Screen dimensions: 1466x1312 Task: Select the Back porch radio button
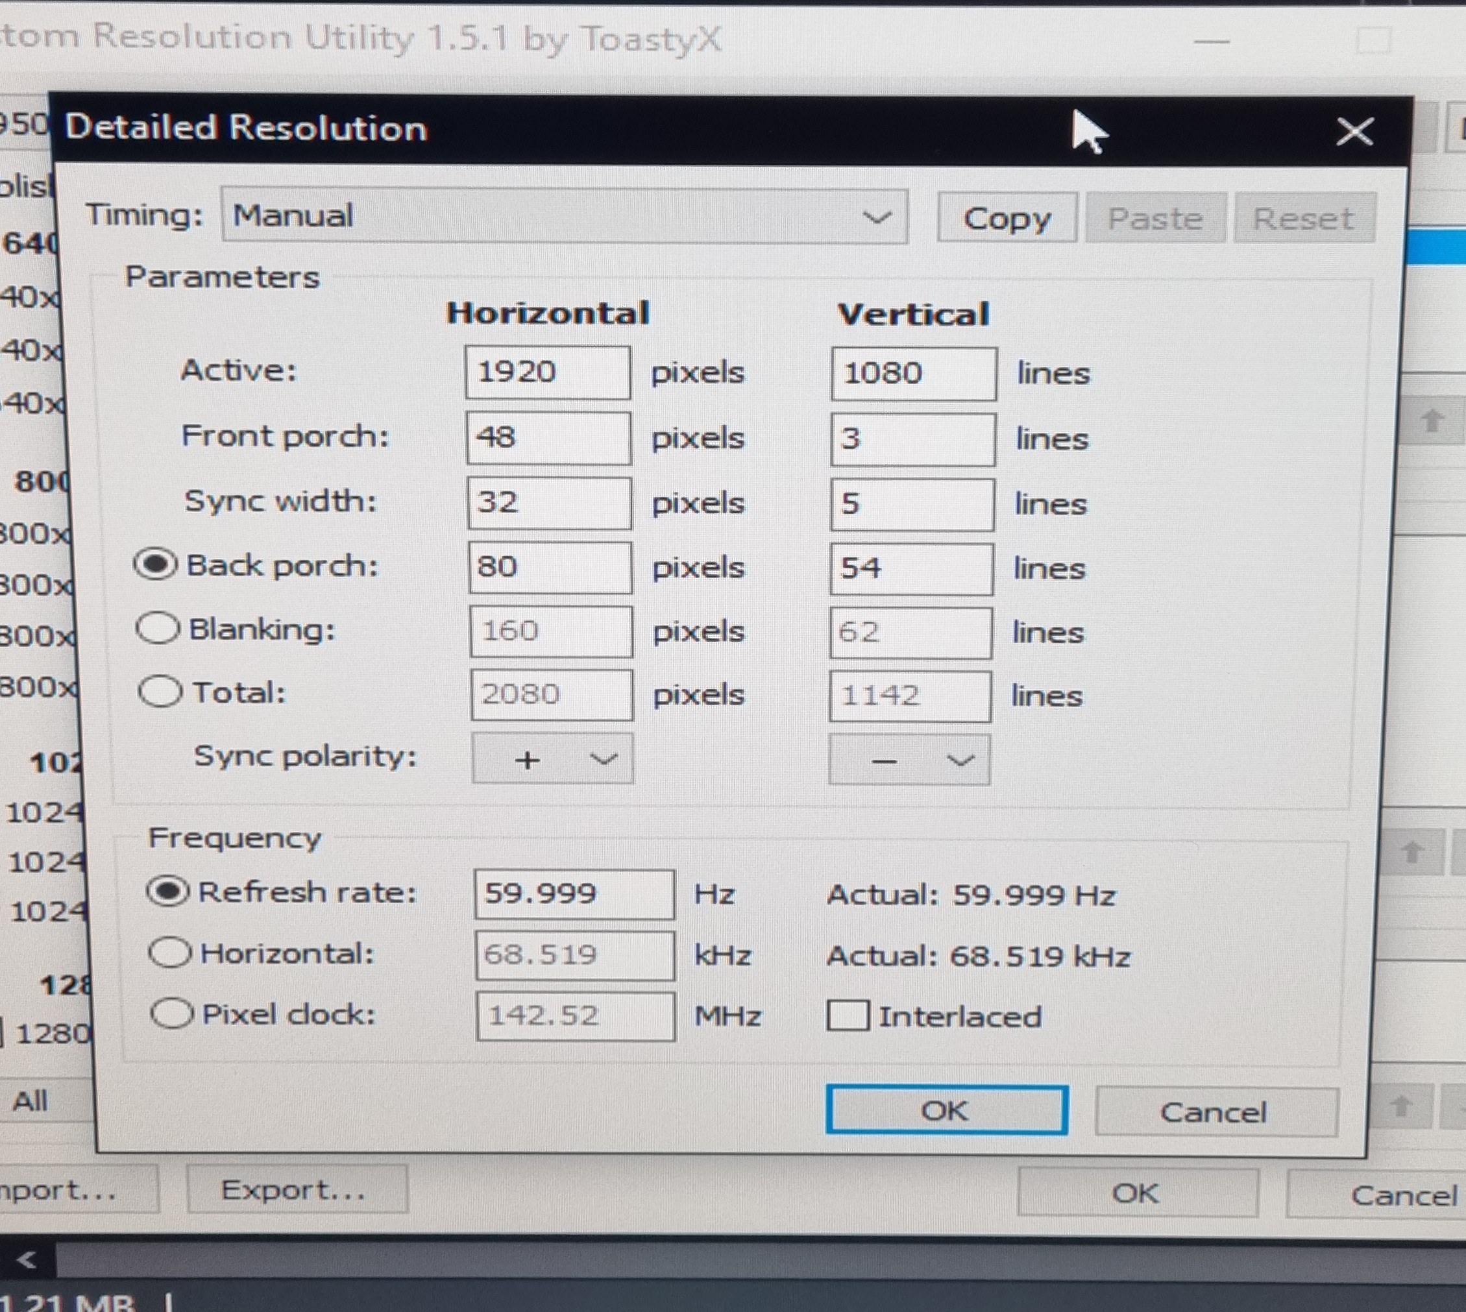[x=156, y=565]
